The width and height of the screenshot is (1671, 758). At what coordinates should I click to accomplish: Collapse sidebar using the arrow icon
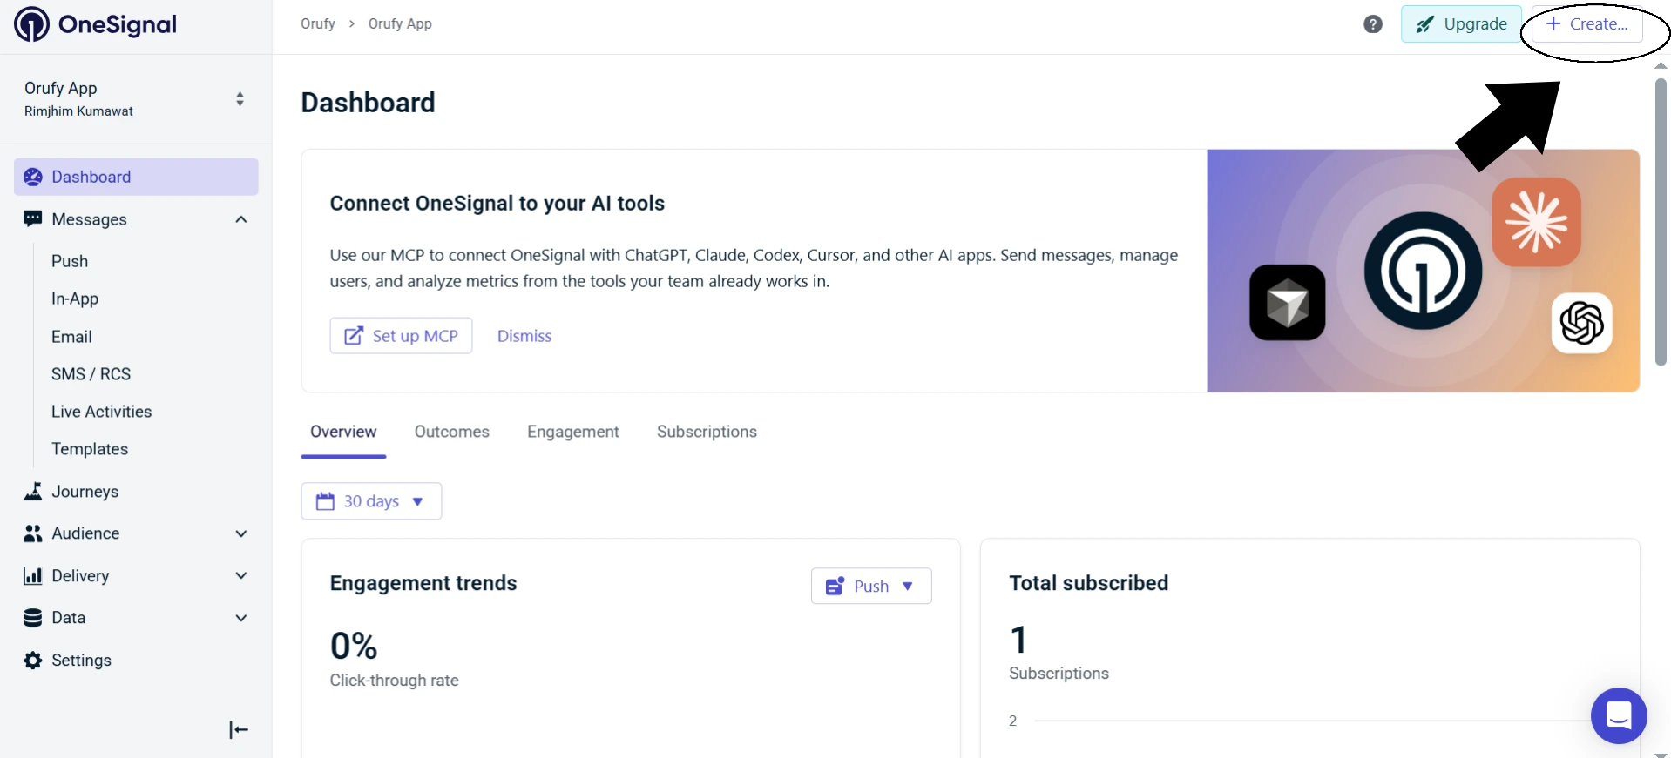click(x=239, y=729)
